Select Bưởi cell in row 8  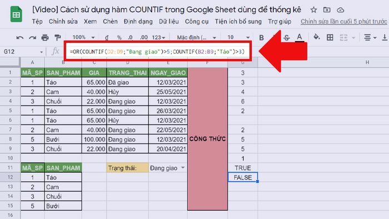(63, 140)
